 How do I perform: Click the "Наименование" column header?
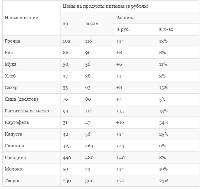coord(21,18)
